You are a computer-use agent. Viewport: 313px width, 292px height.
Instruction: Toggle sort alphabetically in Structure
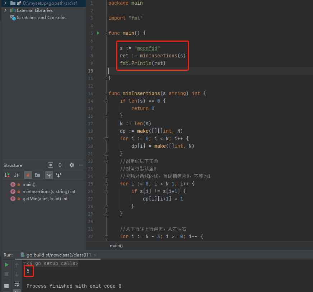tap(16, 175)
